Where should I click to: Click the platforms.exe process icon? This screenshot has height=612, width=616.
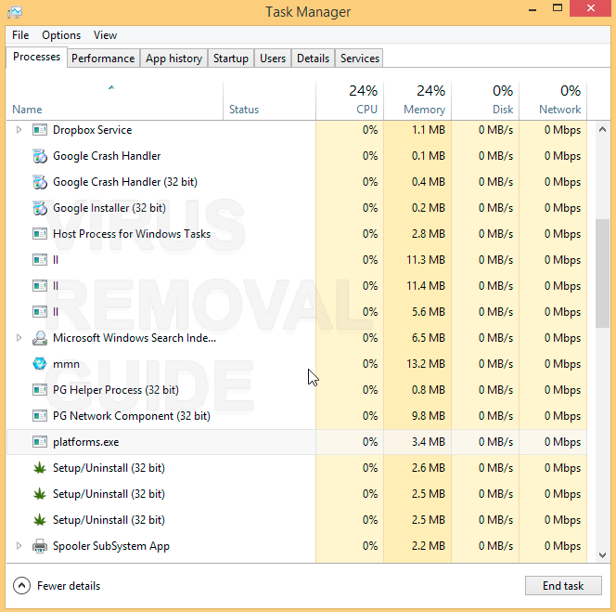(x=40, y=442)
